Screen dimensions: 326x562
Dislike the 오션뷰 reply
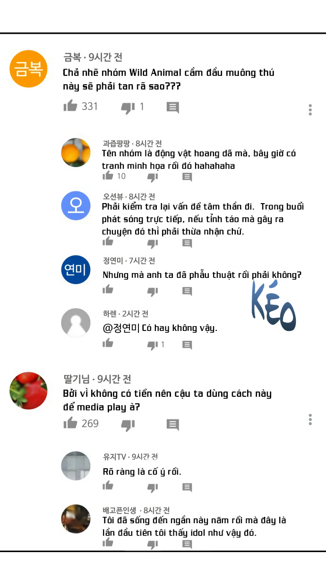[153, 244]
